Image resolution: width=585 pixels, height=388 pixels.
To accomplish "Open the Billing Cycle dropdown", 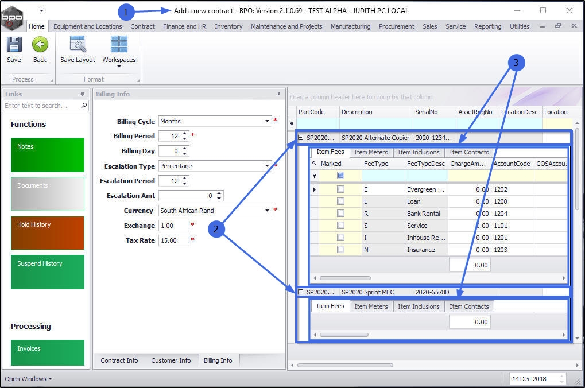I will [x=267, y=121].
